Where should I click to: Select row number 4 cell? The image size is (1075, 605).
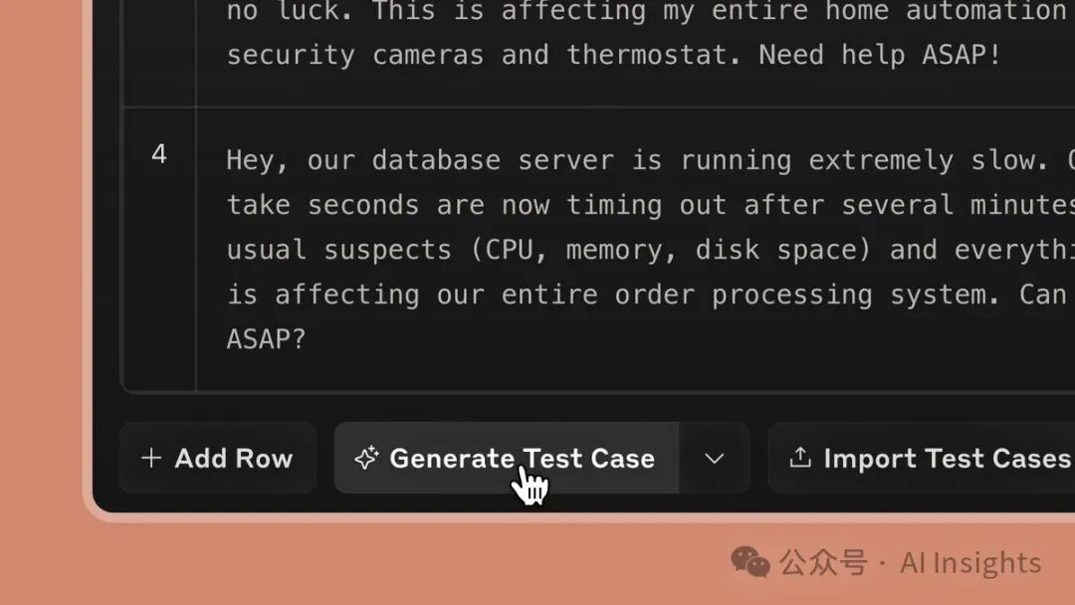point(159,250)
